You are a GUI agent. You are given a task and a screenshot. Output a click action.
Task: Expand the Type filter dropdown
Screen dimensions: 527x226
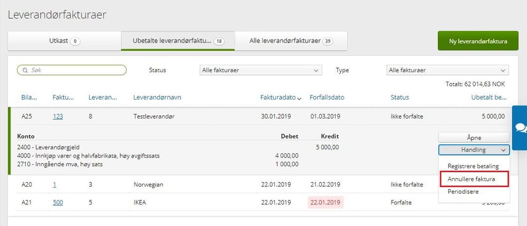pyautogui.click(x=447, y=70)
